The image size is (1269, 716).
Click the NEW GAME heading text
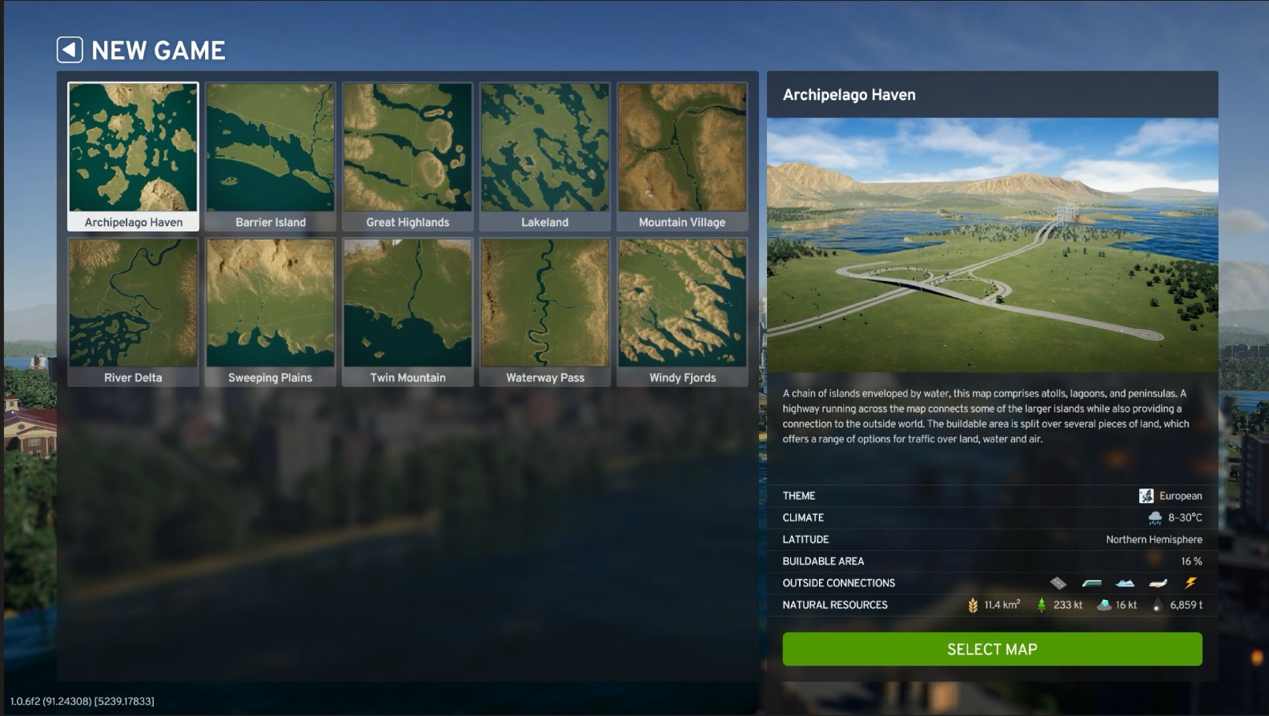click(x=159, y=50)
